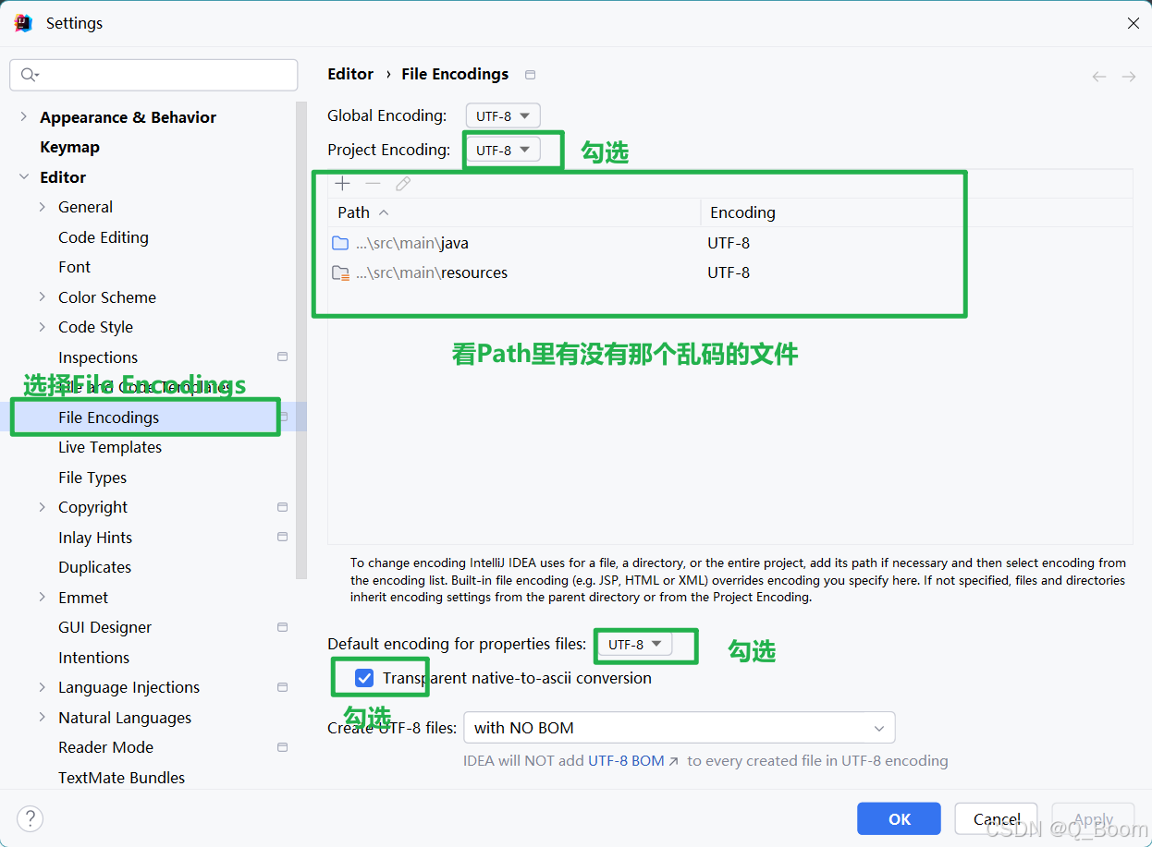Click the resources folder icon

click(x=340, y=273)
